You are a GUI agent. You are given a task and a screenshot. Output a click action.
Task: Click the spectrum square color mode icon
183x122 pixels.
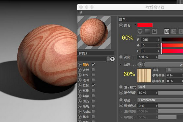147,31
